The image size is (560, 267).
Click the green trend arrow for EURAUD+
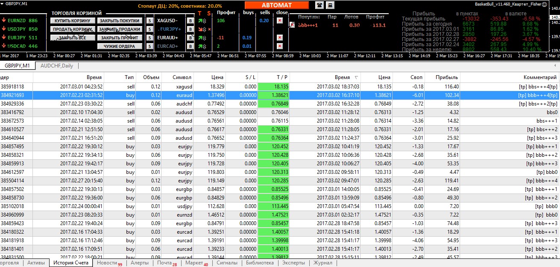(x=201, y=38)
